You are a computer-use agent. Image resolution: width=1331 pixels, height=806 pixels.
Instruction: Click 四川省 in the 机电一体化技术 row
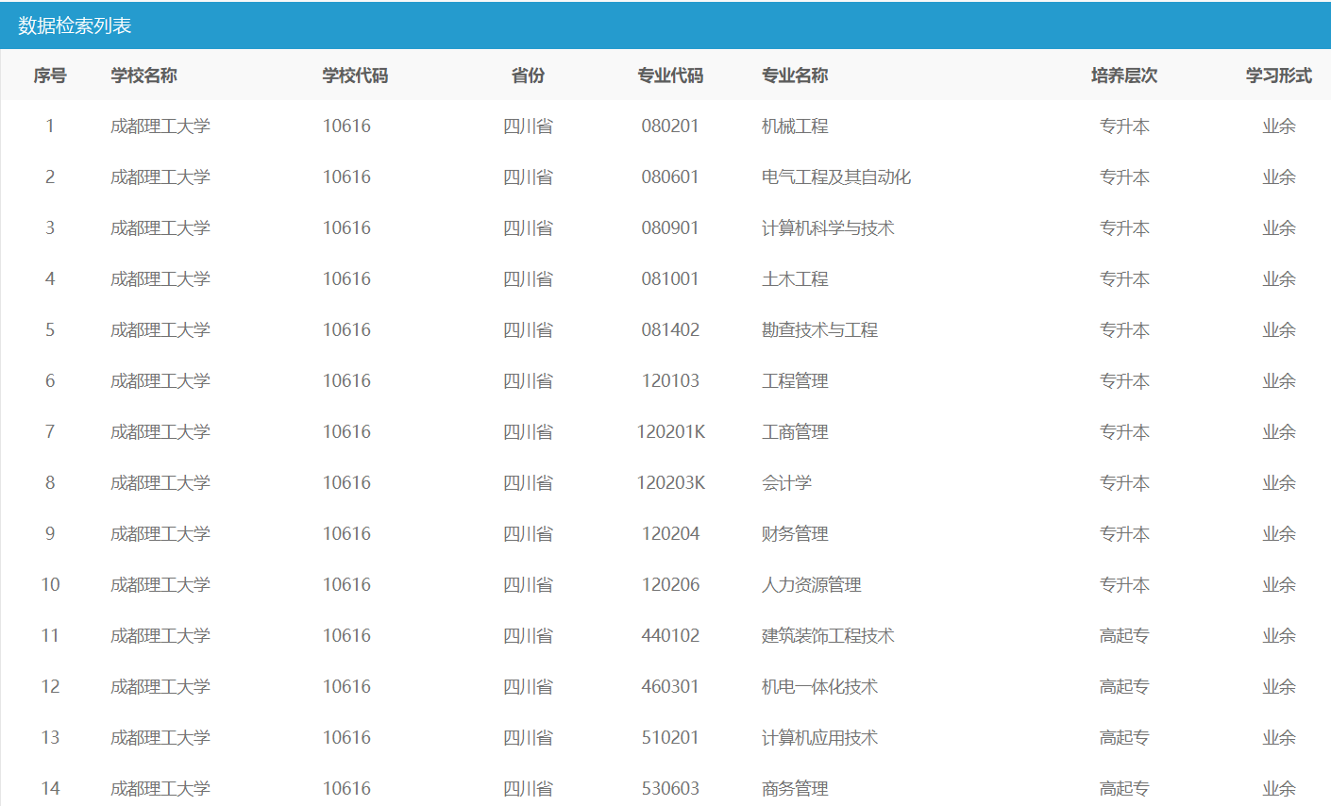click(x=528, y=687)
